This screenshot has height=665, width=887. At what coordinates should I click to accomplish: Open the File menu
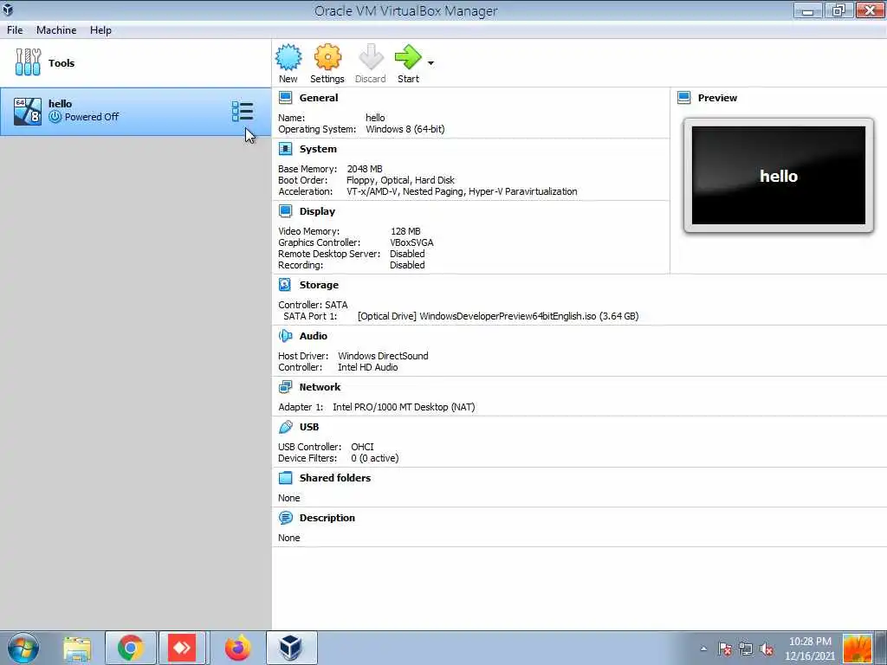15,30
